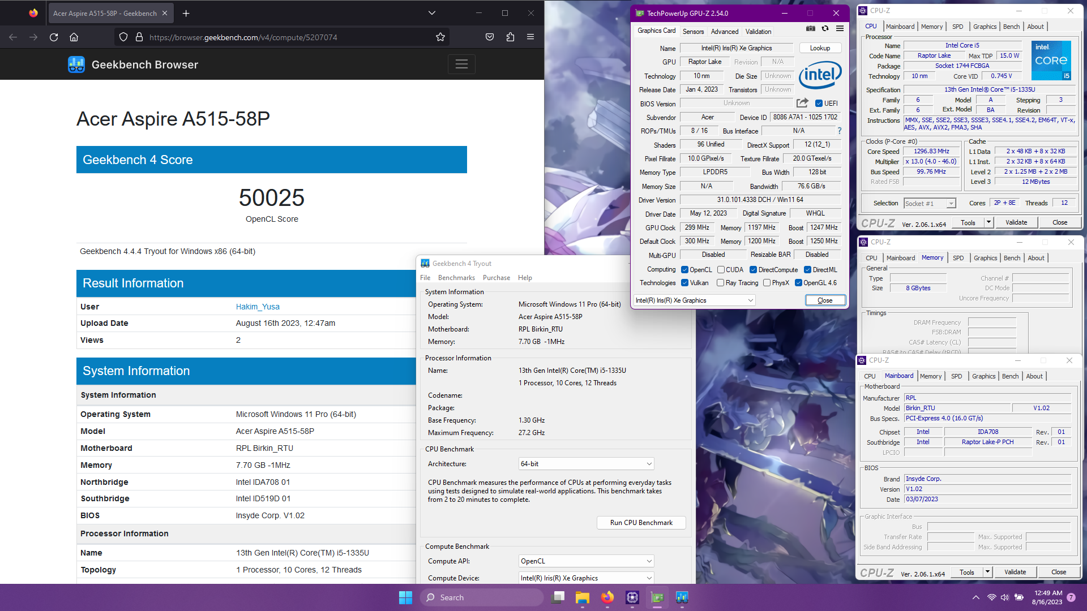Click the Intel logo in GPU-Z

point(820,75)
